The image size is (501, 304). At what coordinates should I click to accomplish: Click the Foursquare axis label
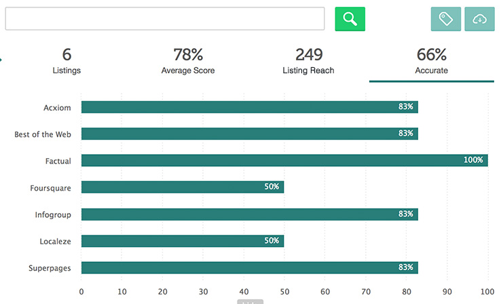point(50,187)
